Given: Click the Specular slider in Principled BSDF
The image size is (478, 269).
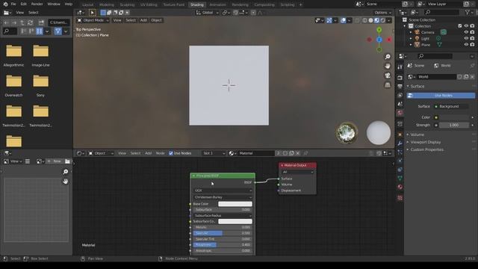Looking at the screenshot, I should (x=223, y=233).
